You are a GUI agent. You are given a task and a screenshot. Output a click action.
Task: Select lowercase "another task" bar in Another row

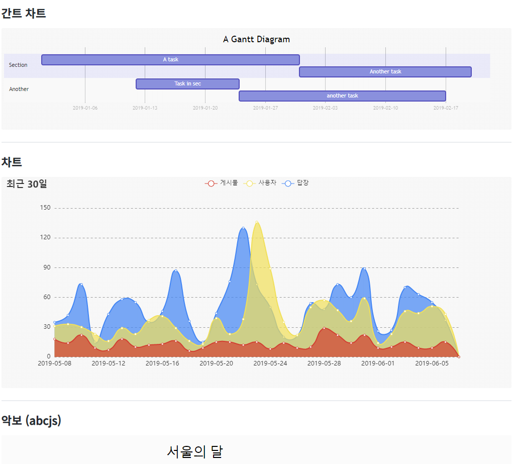pos(342,96)
